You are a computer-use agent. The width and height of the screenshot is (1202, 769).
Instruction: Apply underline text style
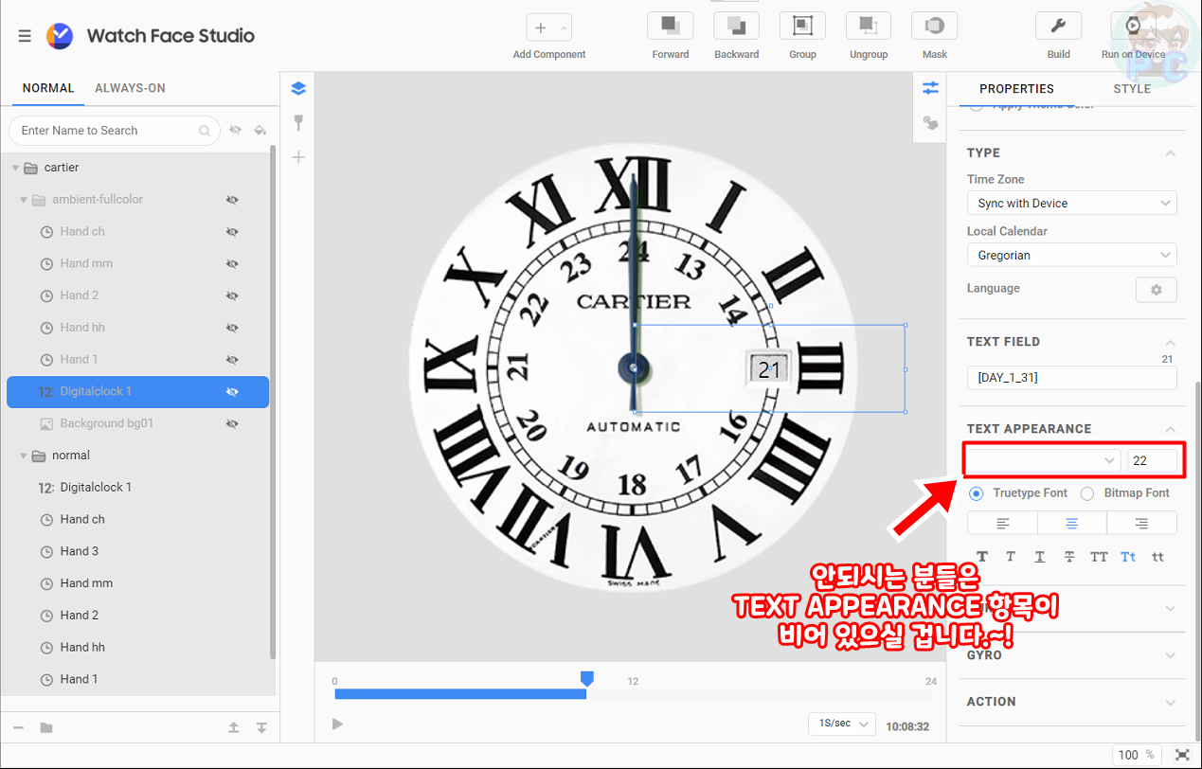pyautogui.click(x=1040, y=557)
